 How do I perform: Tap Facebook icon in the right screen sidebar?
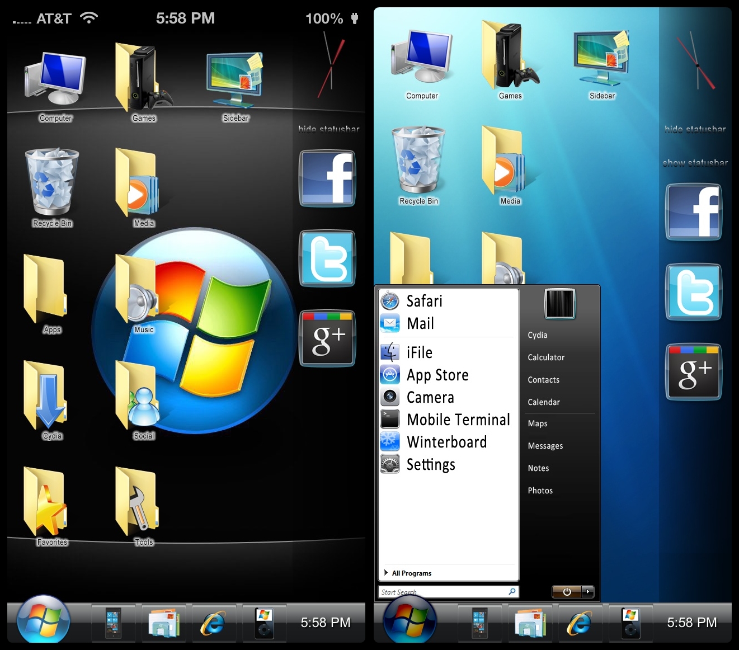pyautogui.click(x=694, y=212)
